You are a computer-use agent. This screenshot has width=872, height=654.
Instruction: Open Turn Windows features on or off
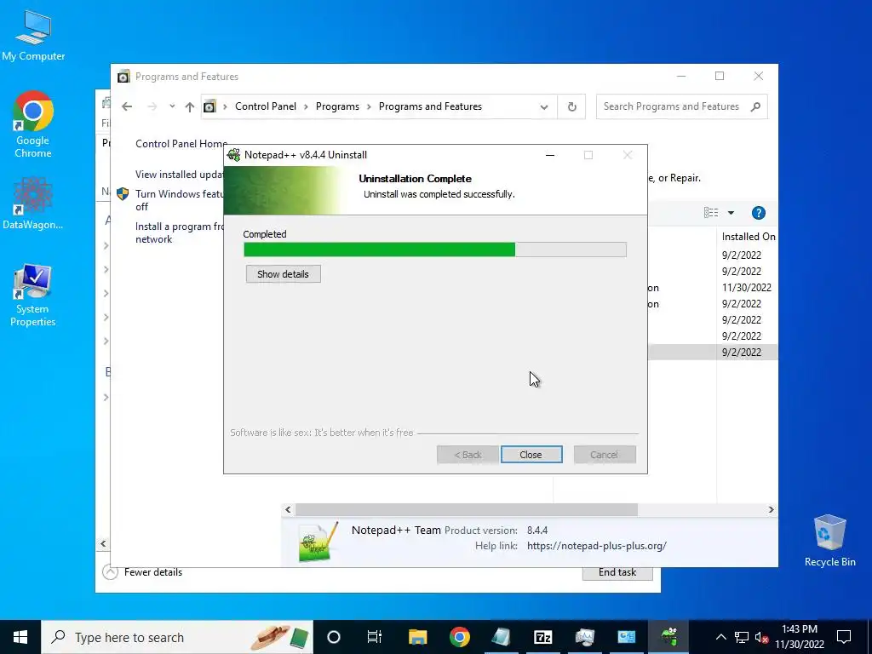[x=179, y=200]
